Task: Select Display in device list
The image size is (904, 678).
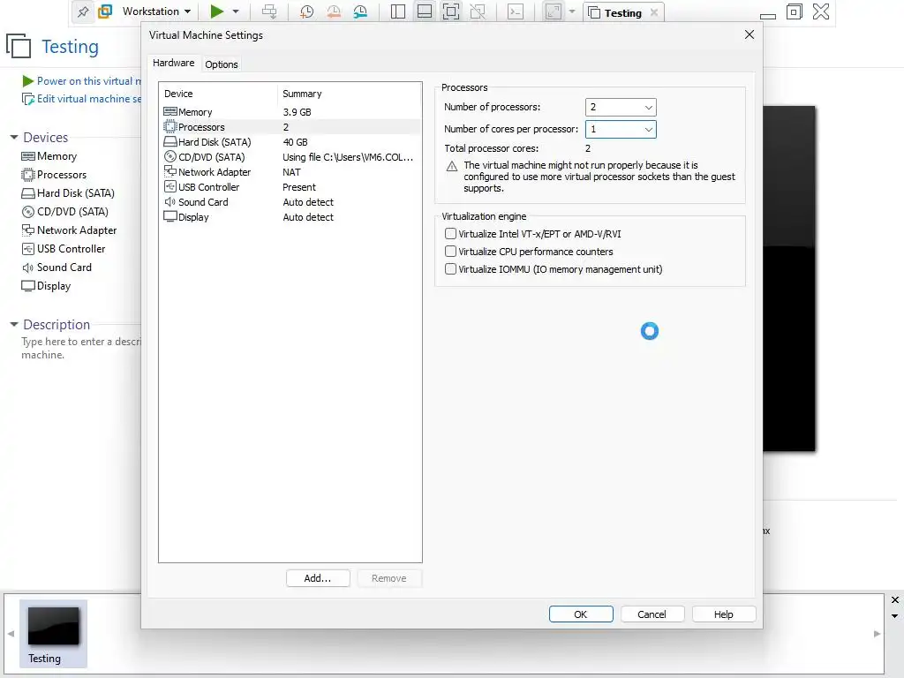Action: pyautogui.click(x=291, y=217)
